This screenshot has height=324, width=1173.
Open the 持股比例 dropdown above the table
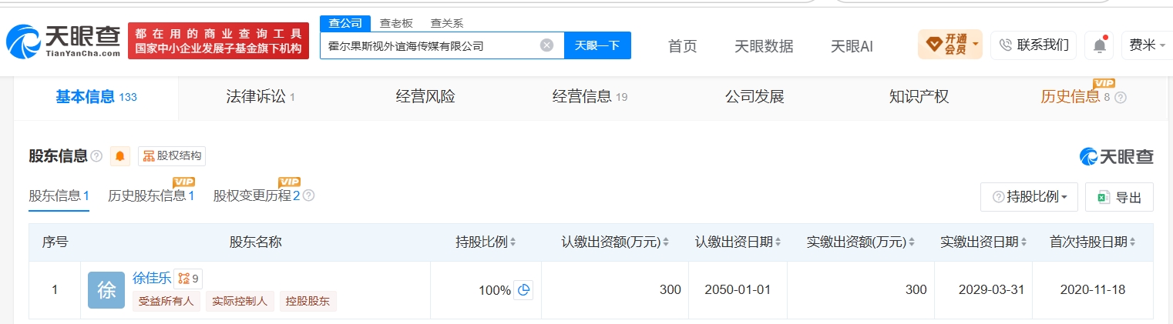[1029, 197]
